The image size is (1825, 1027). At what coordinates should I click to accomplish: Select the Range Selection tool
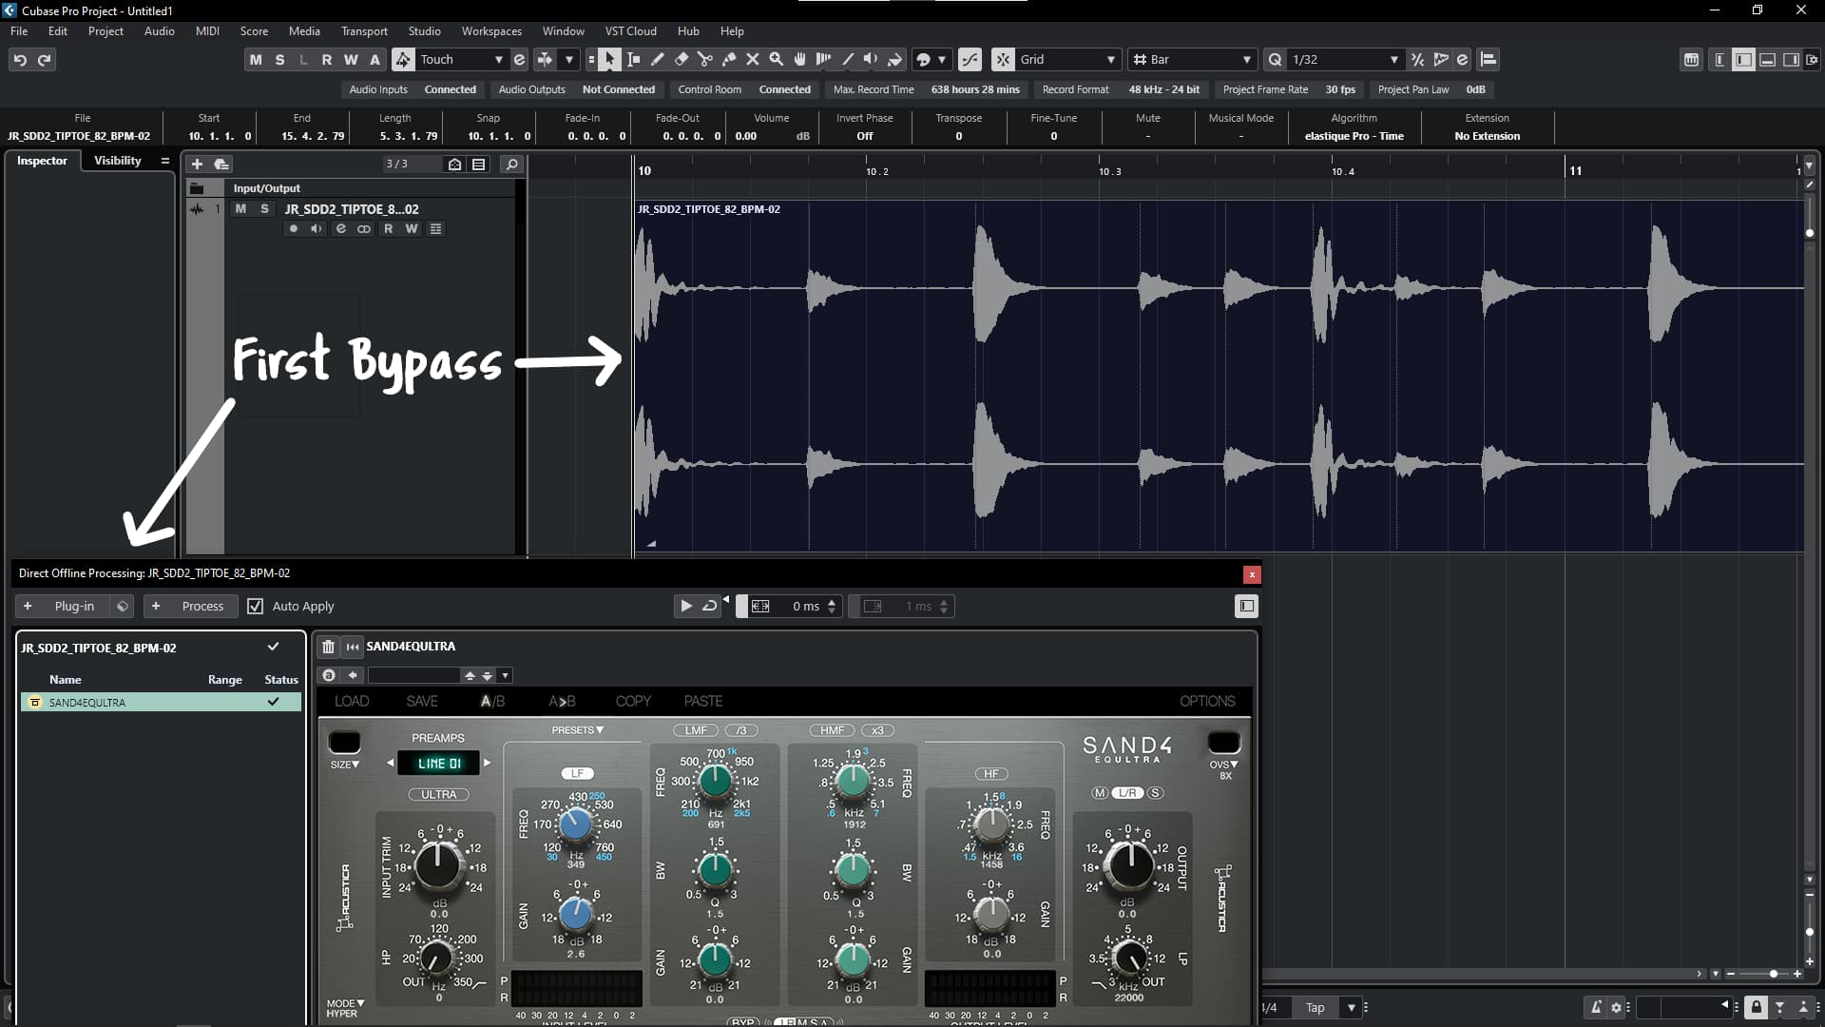coord(634,59)
